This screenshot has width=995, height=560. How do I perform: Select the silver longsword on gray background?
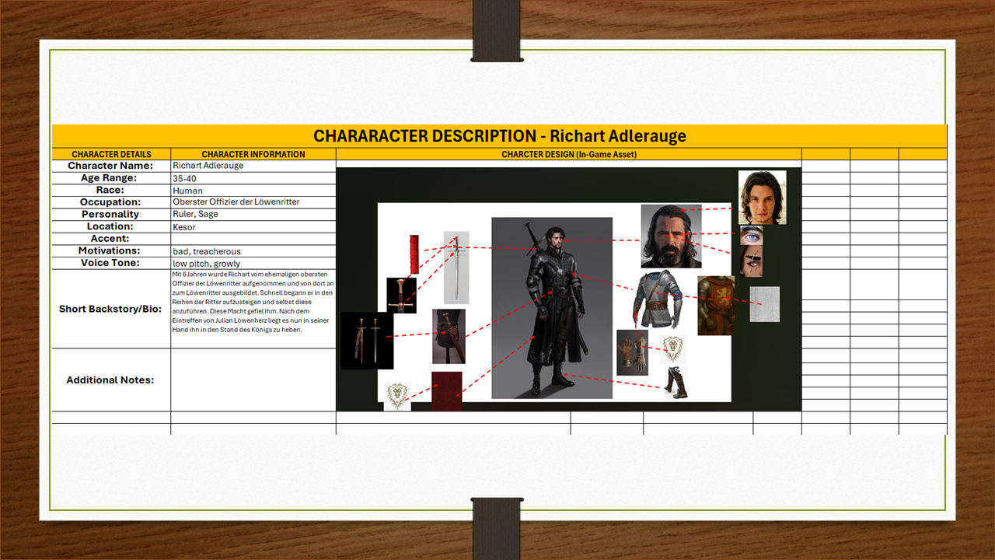click(x=456, y=268)
